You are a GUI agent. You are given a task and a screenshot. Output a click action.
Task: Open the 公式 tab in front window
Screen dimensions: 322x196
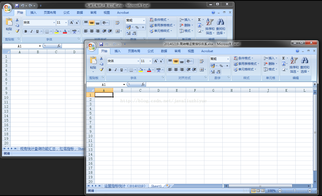[x=151, y=51]
